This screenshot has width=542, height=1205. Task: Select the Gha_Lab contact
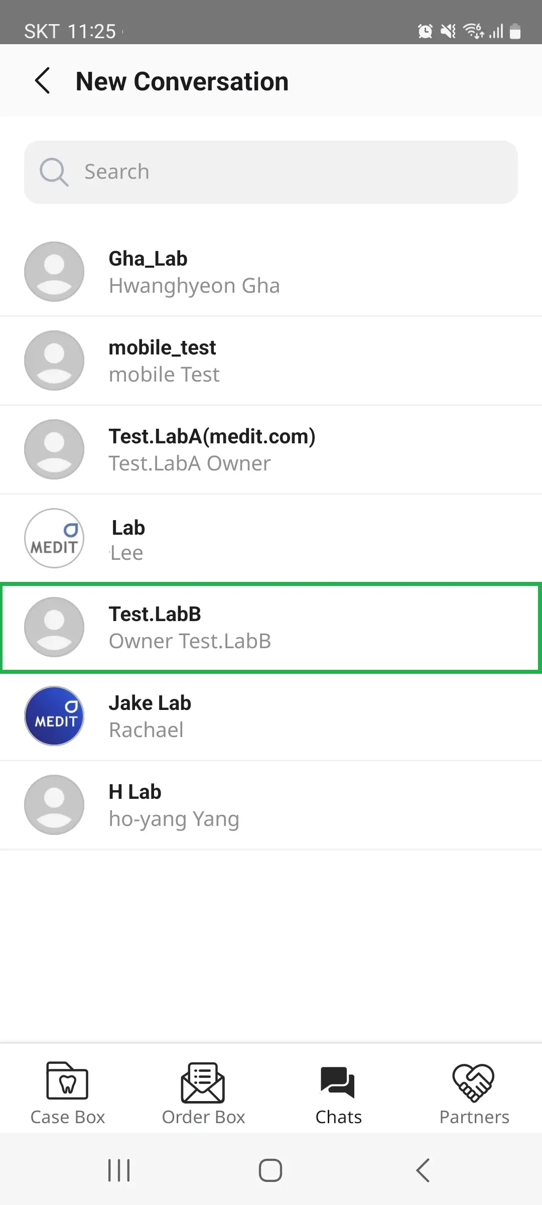tap(271, 272)
